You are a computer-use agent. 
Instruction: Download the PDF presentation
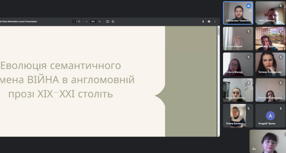[203, 22]
